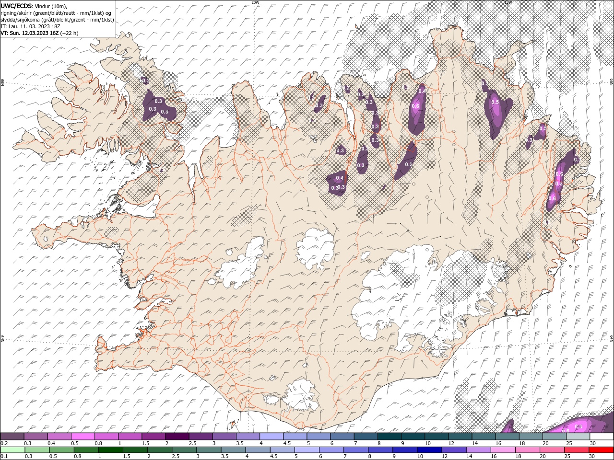Pick upper legend swatch labeled 14
614x460 pixels.
[x=484, y=437]
